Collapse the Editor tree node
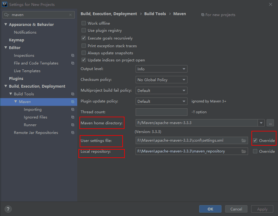The width and height of the screenshot is (278, 216). (6, 48)
